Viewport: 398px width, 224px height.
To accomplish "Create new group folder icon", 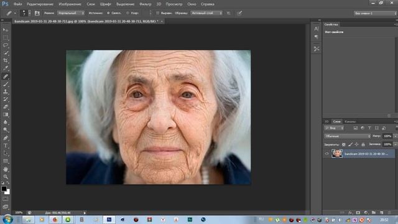I will coord(374,212).
